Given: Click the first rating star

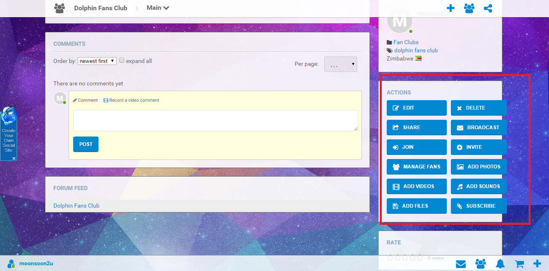Looking at the screenshot, I should point(390,258).
